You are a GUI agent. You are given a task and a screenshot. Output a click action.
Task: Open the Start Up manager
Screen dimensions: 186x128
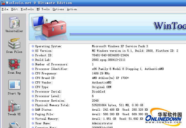(x=14, y=87)
